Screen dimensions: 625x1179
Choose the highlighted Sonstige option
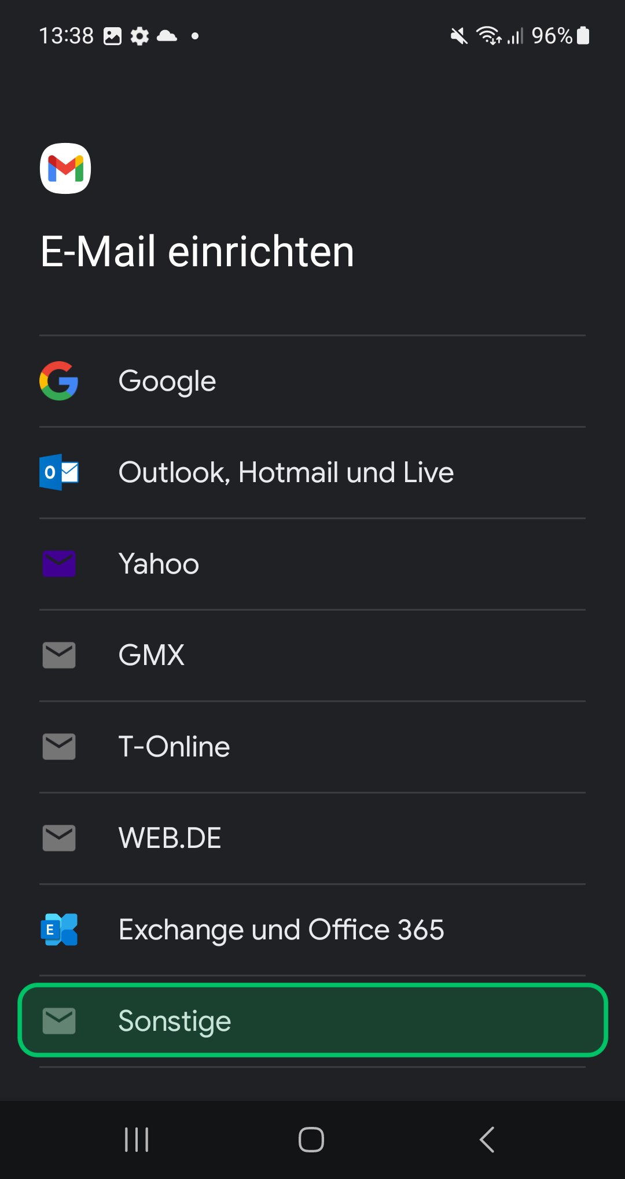click(x=312, y=1020)
